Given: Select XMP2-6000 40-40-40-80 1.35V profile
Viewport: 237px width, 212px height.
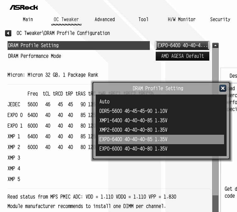Looking at the screenshot, I should tap(161, 130).
